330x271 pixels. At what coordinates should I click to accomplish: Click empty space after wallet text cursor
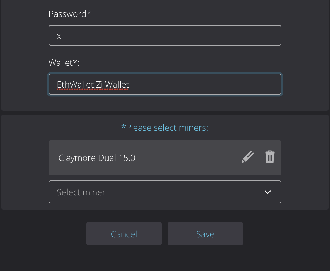click(x=205, y=84)
